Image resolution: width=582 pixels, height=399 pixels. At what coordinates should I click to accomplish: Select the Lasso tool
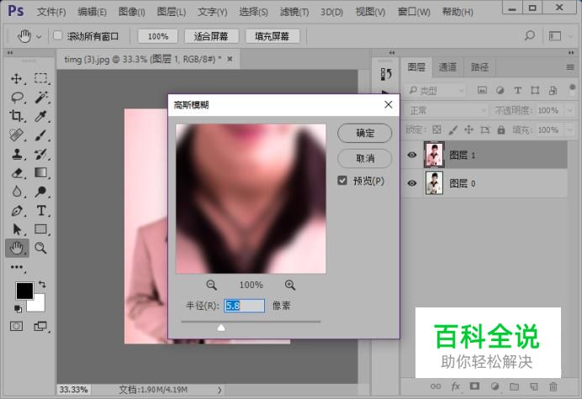coord(17,97)
